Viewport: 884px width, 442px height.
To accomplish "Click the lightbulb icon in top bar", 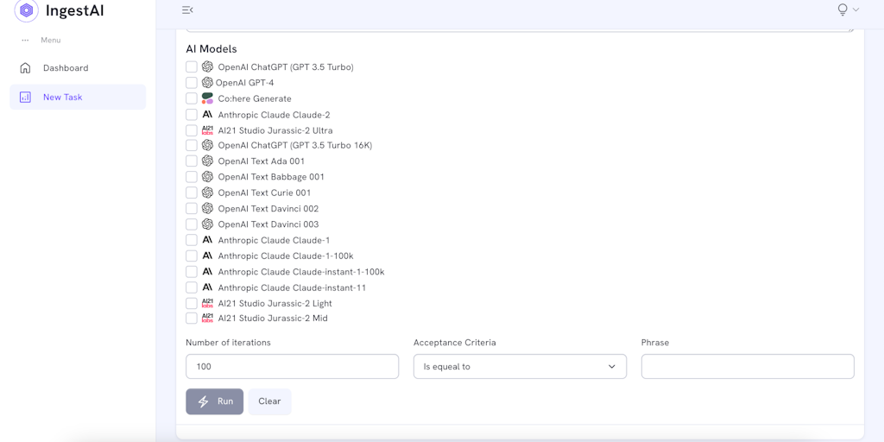I will [843, 9].
